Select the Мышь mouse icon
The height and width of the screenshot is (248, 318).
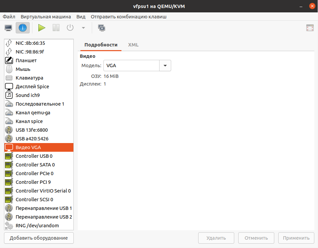9,69
